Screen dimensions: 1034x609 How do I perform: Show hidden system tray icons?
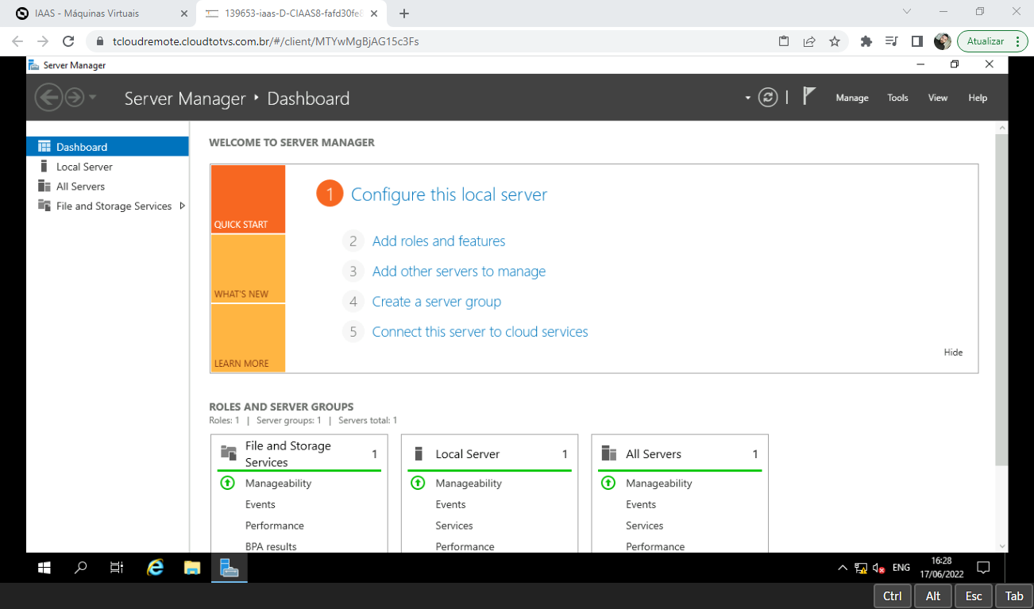tap(843, 568)
